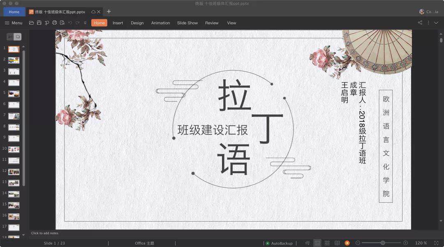The image size is (444, 247).
Task: Open the Animation tab
Action: point(160,23)
